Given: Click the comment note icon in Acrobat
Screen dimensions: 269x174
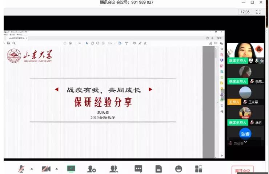Looking at the screenshot, I should tap(134, 43).
